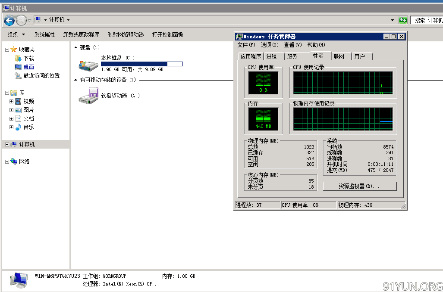443x292 pixels.
Task: Click 系统属性 in toolbar
Action: [44, 34]
